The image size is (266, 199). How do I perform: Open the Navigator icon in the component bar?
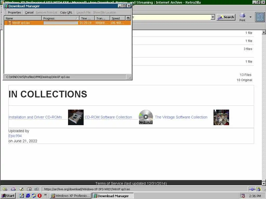[x=5, y=189]
